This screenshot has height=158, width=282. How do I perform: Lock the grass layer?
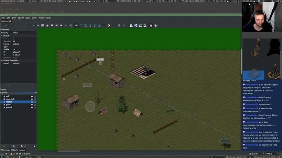(x=35, y=104)
